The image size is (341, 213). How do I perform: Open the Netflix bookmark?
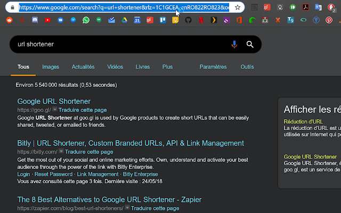[x=201, y=20]
